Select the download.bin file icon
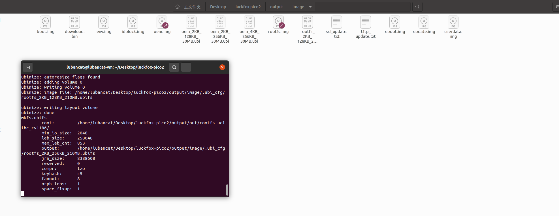The height and width of the screenshot is (216, 559). (74, 22)
